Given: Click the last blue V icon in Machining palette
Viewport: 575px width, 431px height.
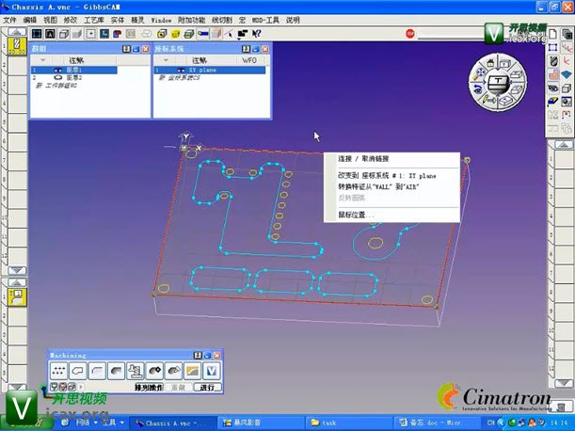Looking at the screenshot, I should (x=213, y=370).
